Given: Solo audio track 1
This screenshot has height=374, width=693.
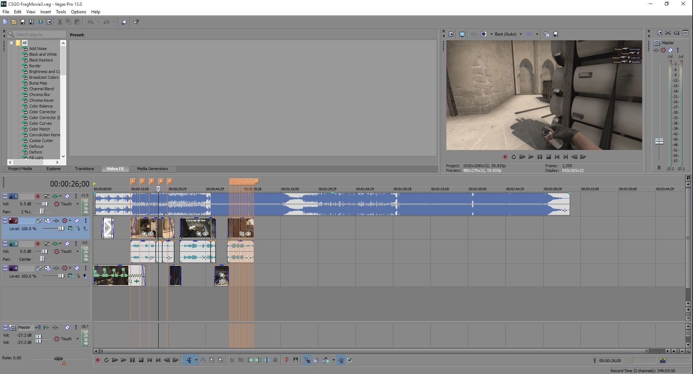Looking at the screenshot, I should 76,196.
